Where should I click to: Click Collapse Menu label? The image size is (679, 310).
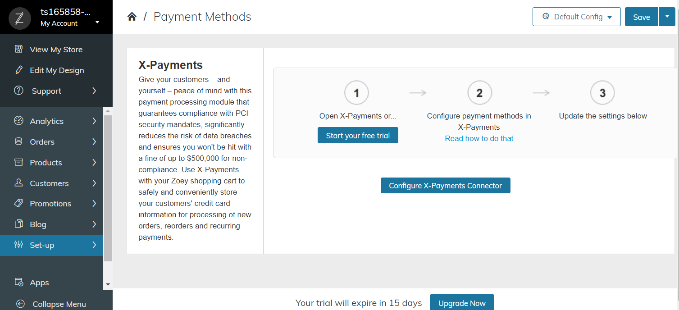point(59,304)
